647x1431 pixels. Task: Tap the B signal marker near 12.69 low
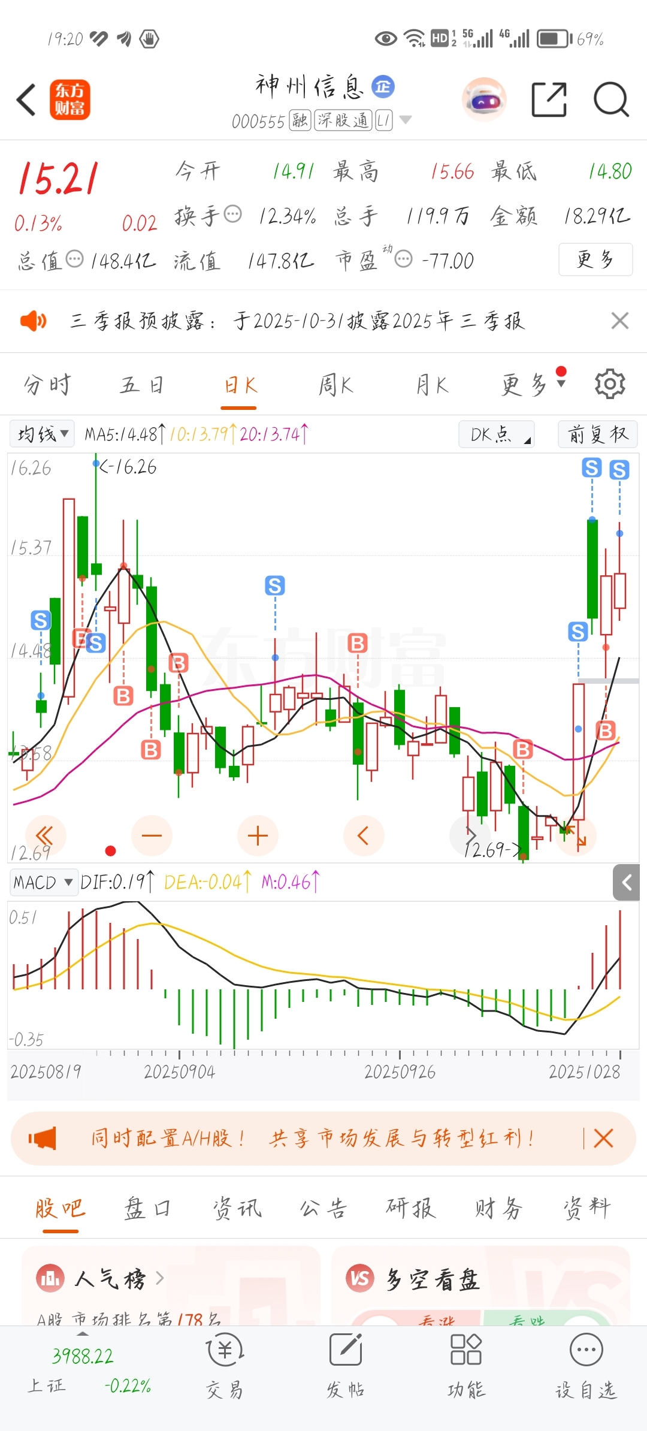(523, 749)
